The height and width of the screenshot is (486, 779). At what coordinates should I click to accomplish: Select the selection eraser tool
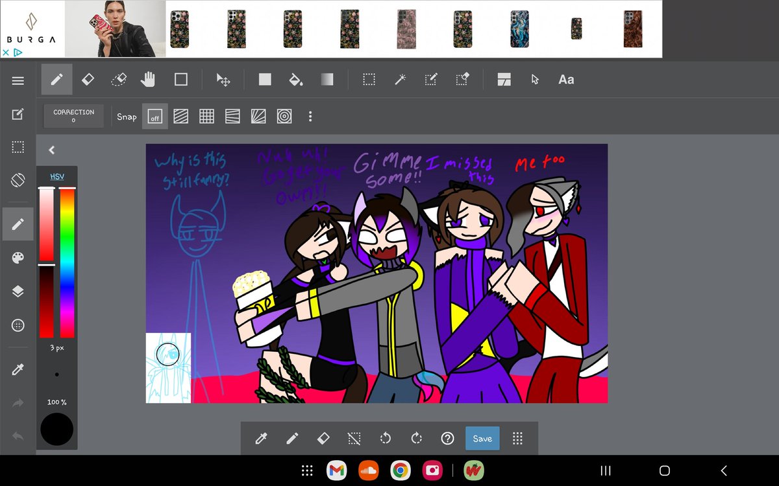(x=462, y=79)
